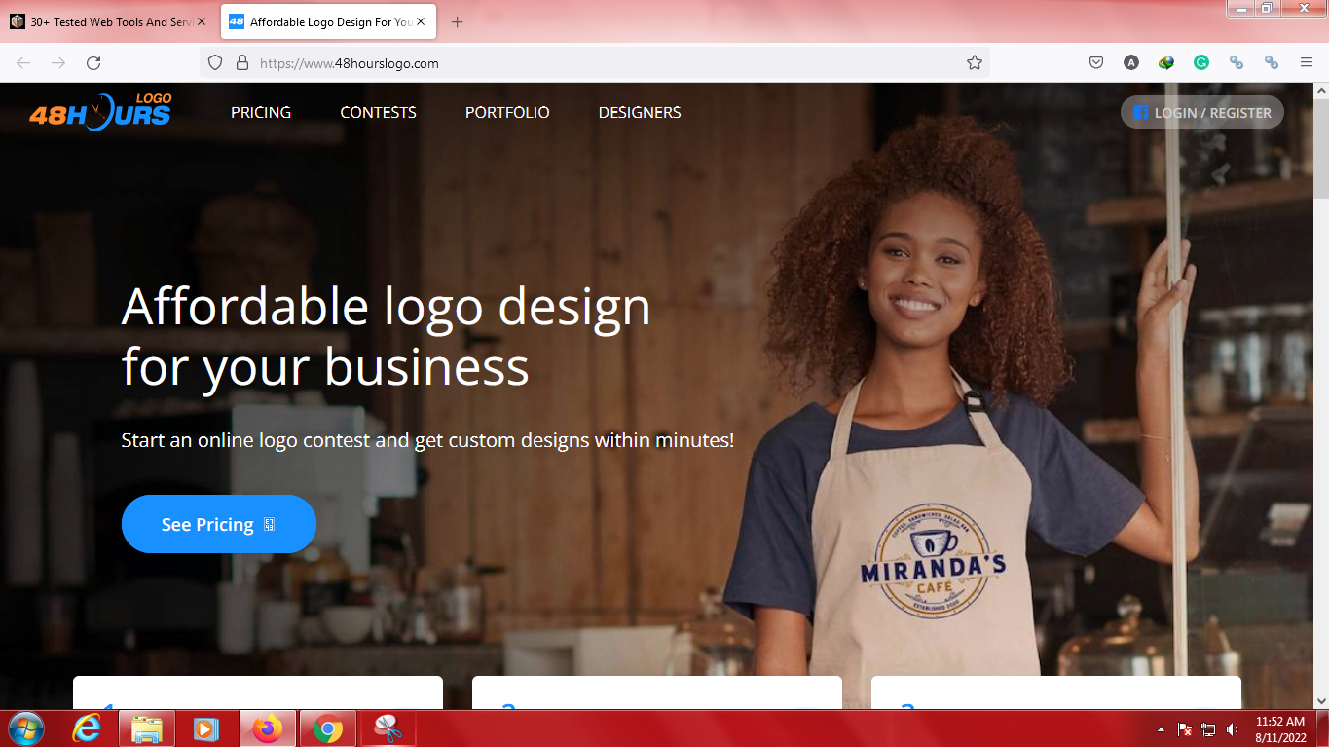Click the Action Center flag icon
The height and width of the screenshot is (747, 1329).
point(1185,729)
